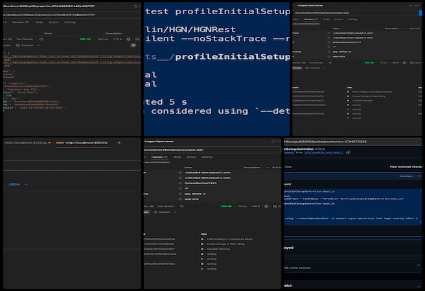Click the save icon in bottom-middle panel header
Viewport: 425px width, 291px height.
[x=273, y=142]
